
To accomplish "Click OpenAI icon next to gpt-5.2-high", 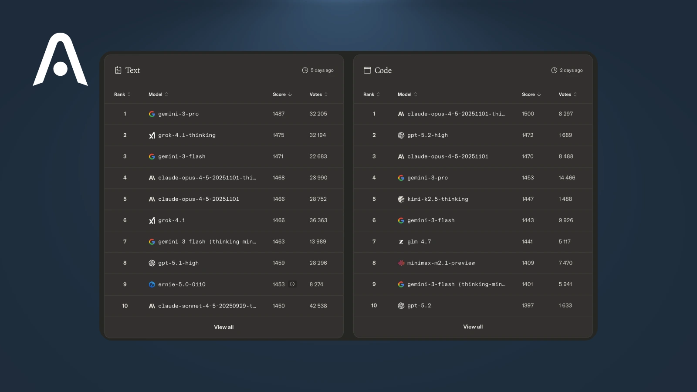I will click(401, 135).
